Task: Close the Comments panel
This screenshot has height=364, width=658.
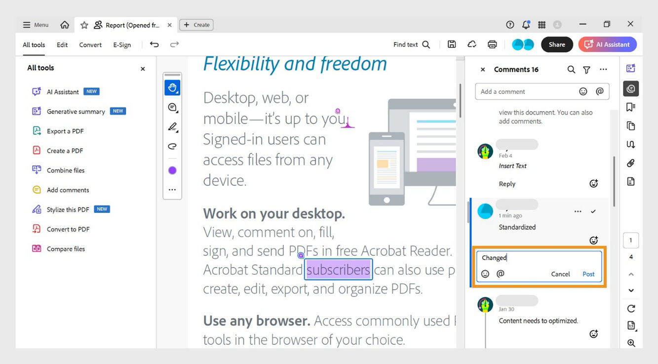Action: [x=483, y=70]
